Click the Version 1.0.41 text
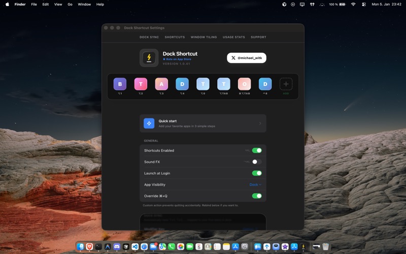 [176, 64]
